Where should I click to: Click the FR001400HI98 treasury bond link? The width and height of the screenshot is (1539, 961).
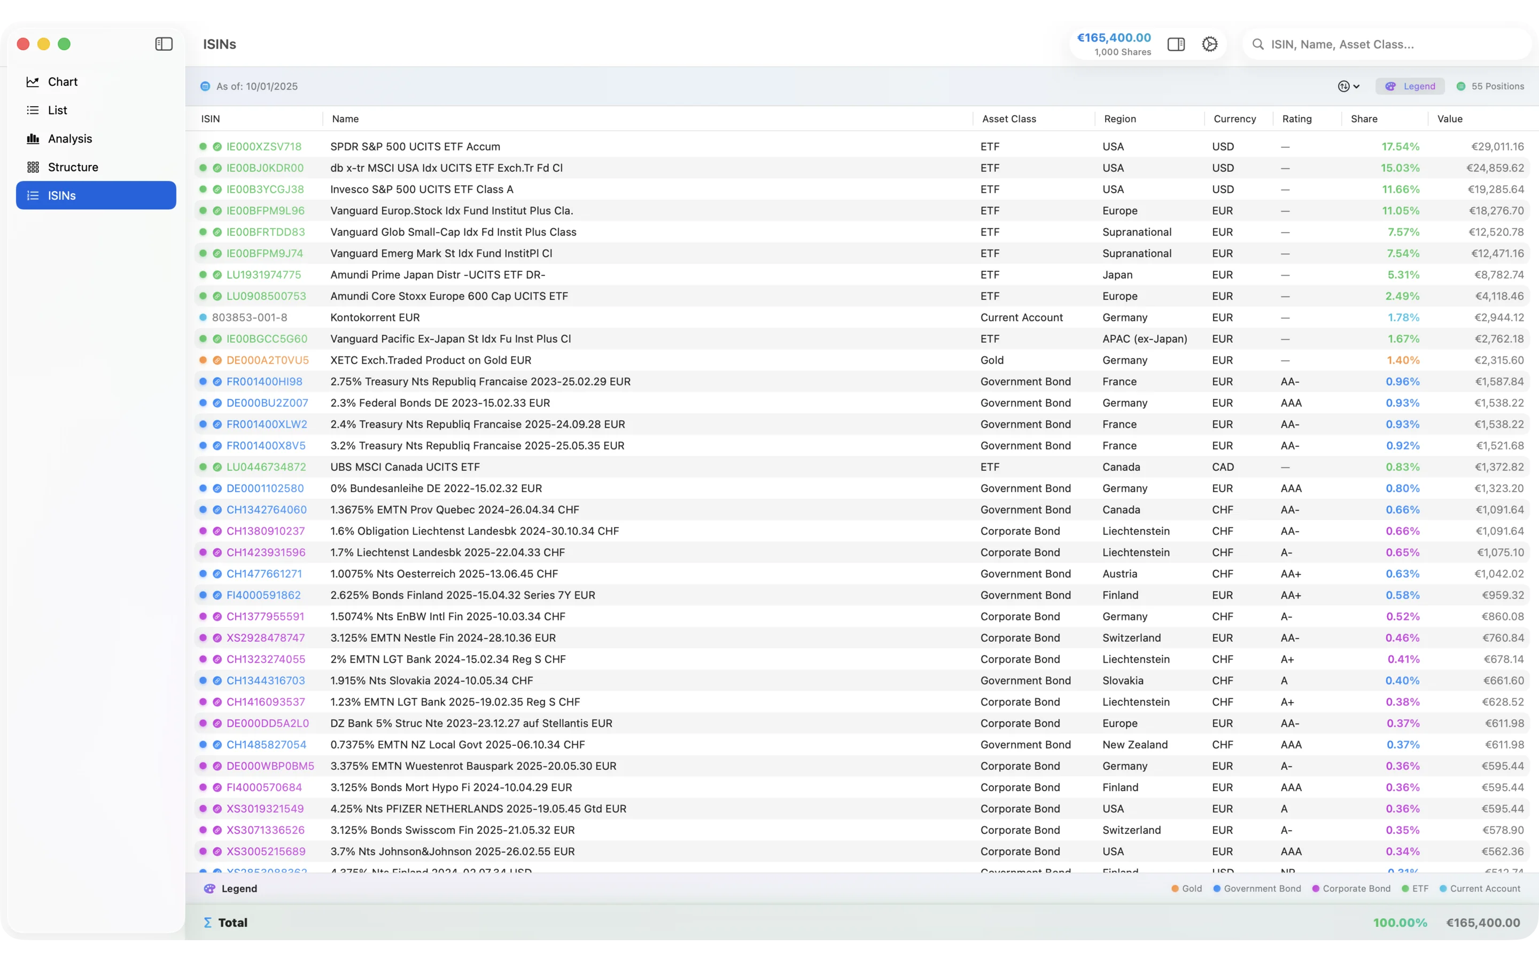coord(265,381)
